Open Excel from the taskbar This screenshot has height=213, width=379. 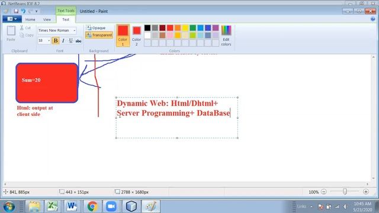click(53, 206)
